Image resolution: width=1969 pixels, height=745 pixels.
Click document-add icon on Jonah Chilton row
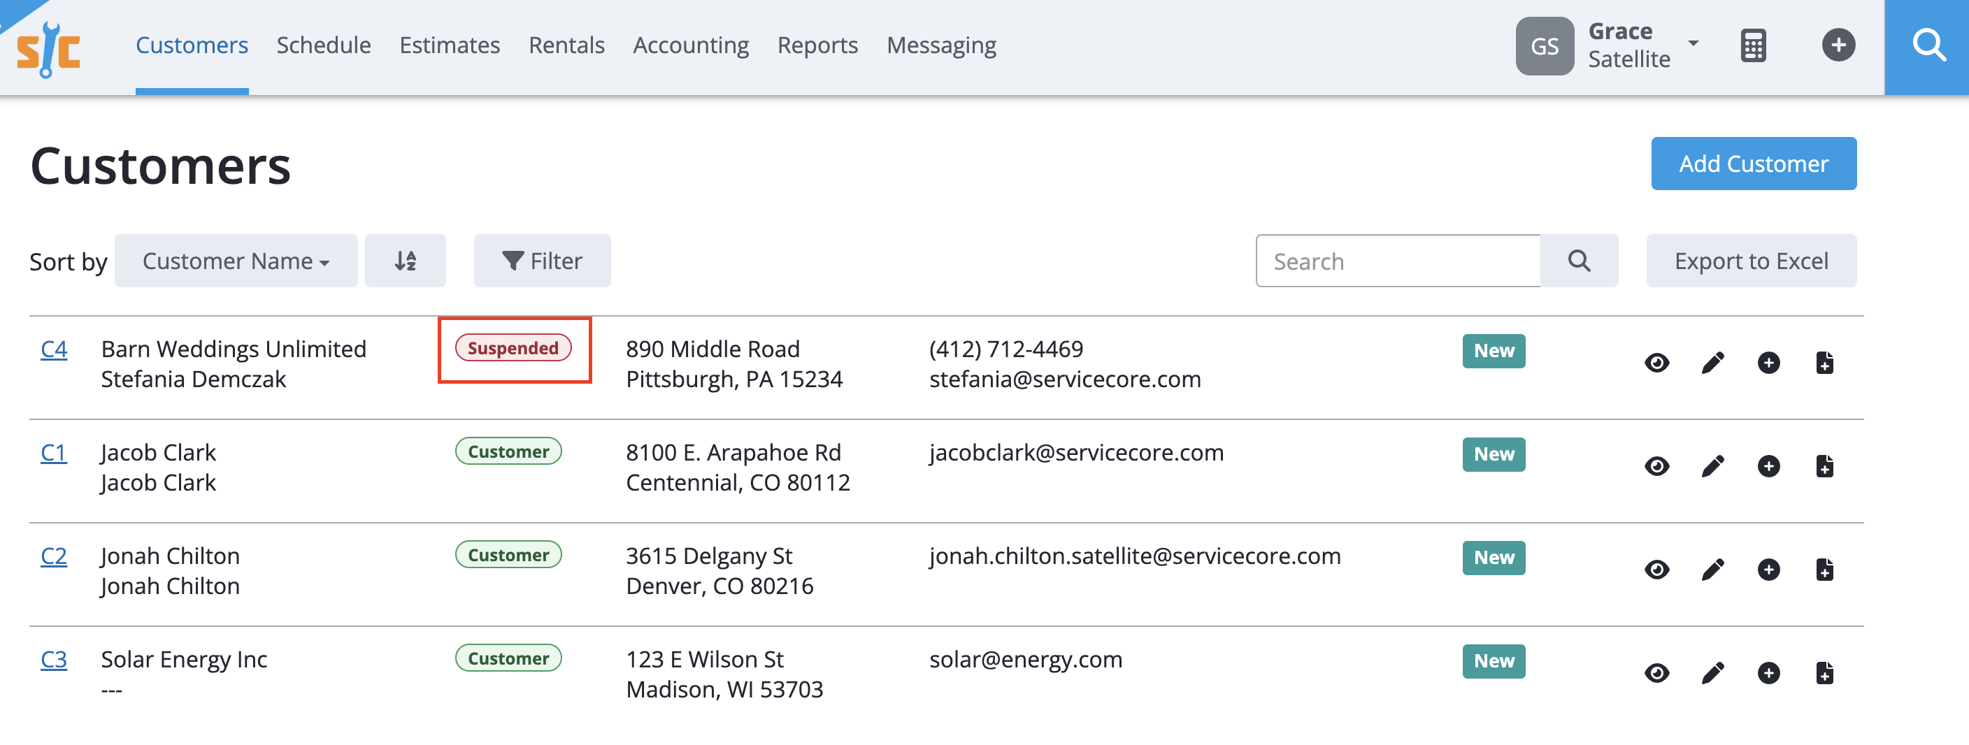coord(1824,570)
